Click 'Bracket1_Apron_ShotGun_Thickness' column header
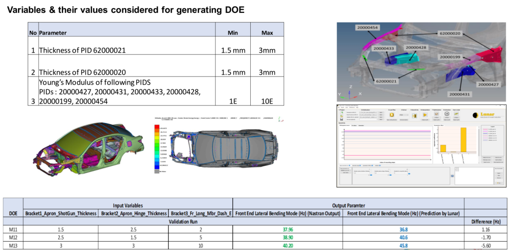 61,214
